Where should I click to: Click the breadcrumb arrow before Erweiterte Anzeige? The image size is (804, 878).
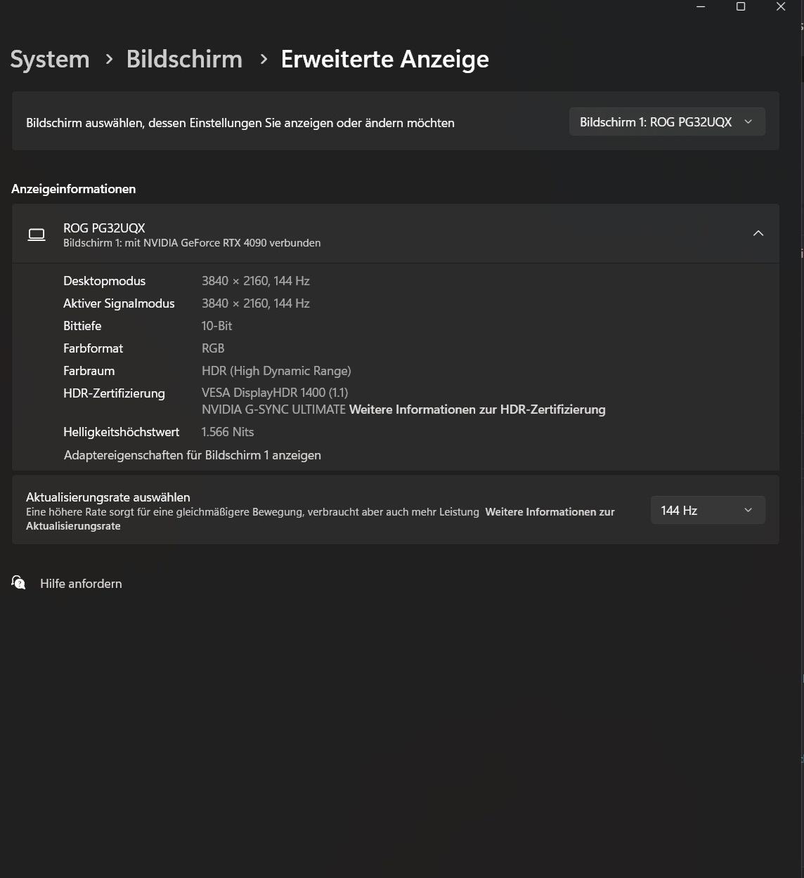coord(264,60)
